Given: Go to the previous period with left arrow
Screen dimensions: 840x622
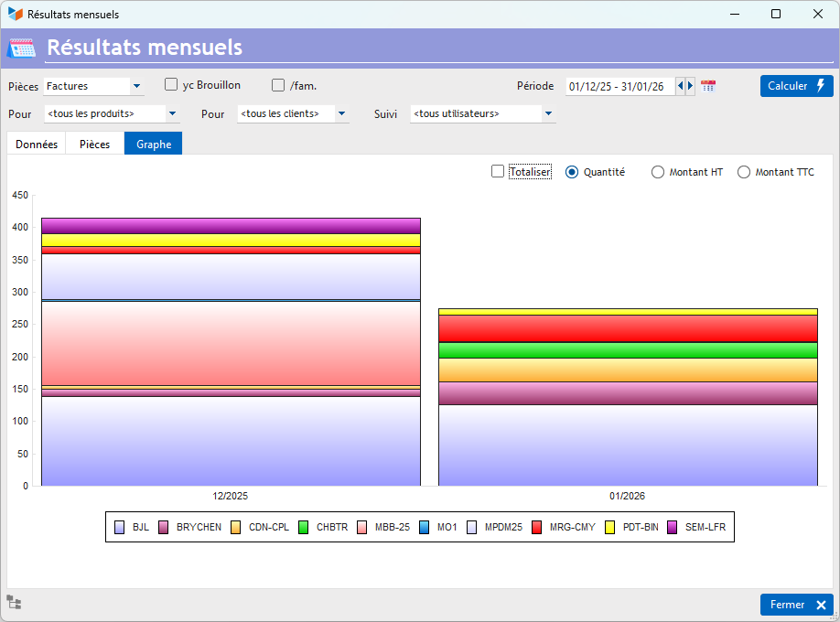Looking at the screenshot, I should click(681, 86).
